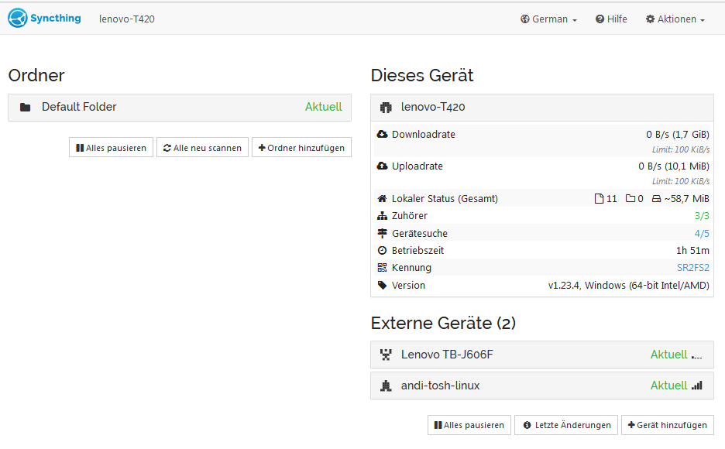This screenshot has width=725, height=449.
Task: Click the Lokaler Status home icon
Action: coord(382,199)
